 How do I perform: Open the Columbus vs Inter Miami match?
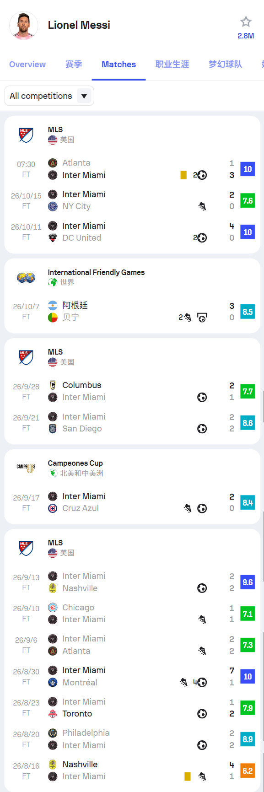132,391
